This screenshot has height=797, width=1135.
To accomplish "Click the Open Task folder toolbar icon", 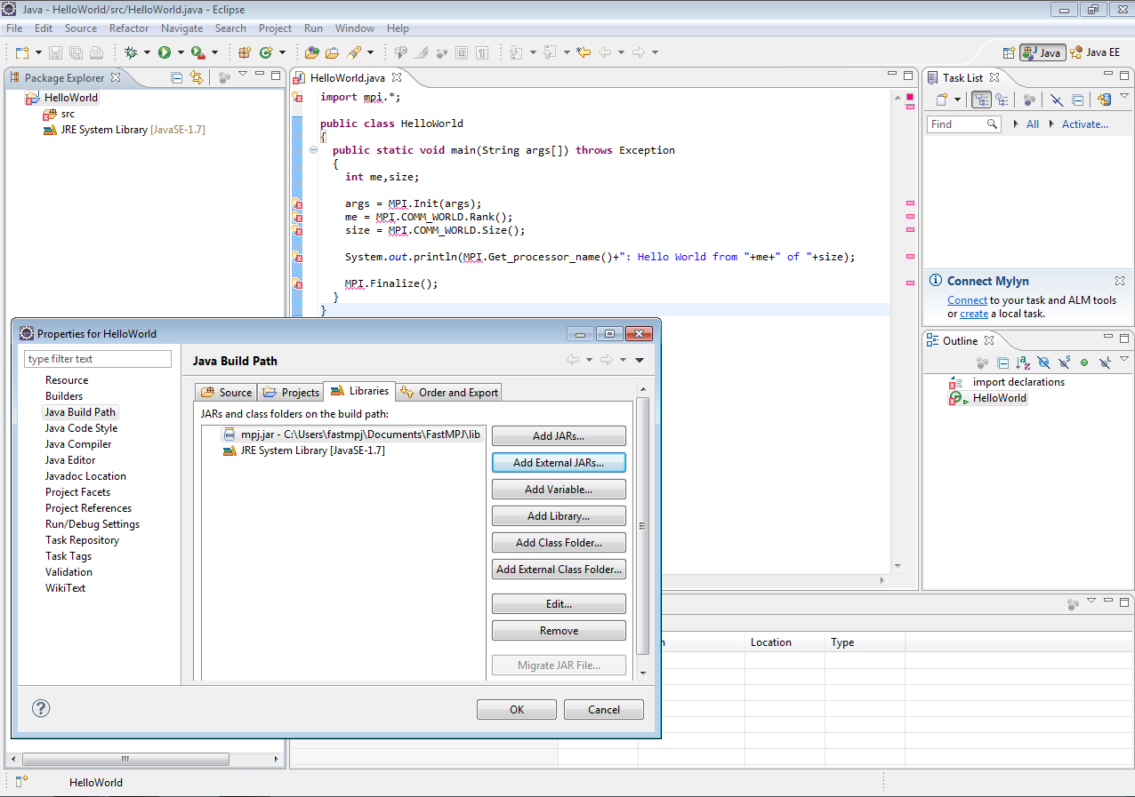I will (332, 52).
